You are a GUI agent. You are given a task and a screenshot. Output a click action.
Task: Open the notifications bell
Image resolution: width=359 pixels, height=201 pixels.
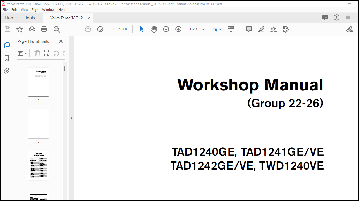click(x=348, y=18)
